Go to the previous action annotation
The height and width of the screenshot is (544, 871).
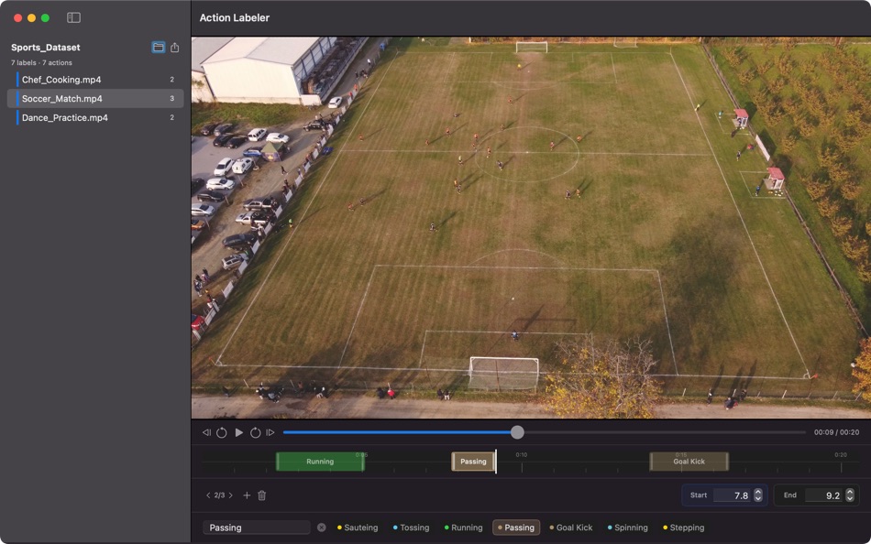(x=208, y=495)
